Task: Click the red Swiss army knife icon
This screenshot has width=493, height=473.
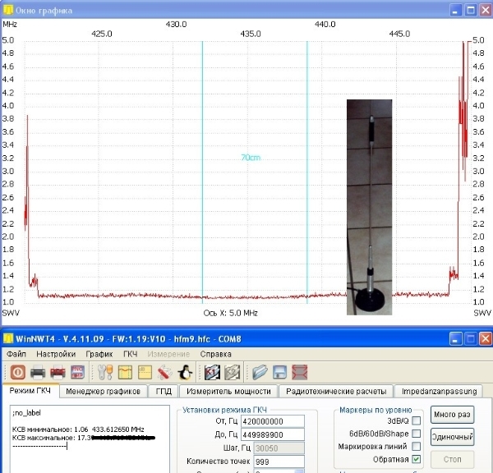Action: 165,373
